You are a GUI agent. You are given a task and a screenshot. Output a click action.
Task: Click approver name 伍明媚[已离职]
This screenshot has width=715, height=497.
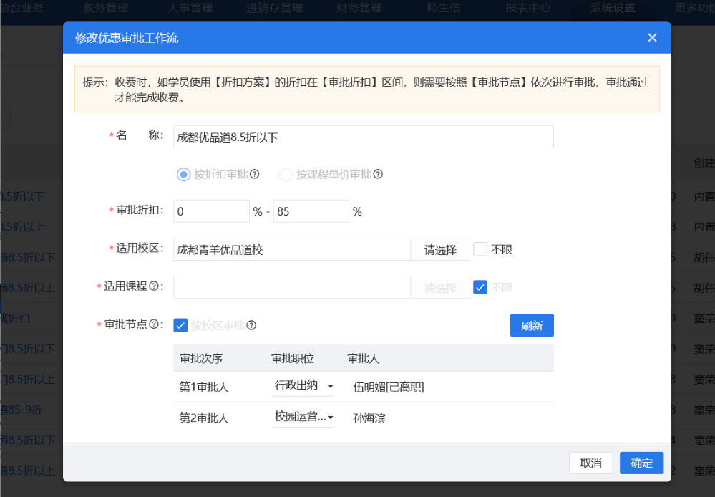[389, 387]
